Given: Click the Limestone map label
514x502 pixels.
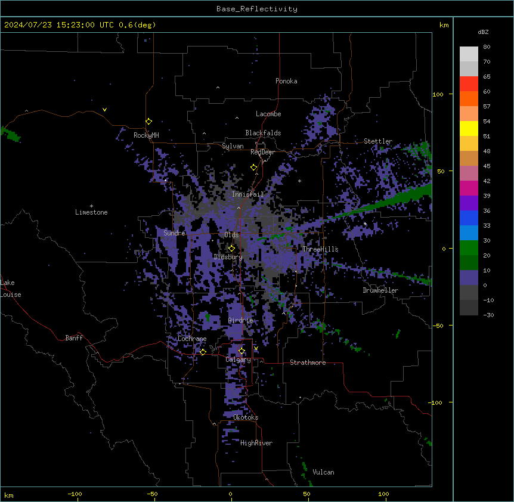Looking at the screenshot, I should (91, 212).
